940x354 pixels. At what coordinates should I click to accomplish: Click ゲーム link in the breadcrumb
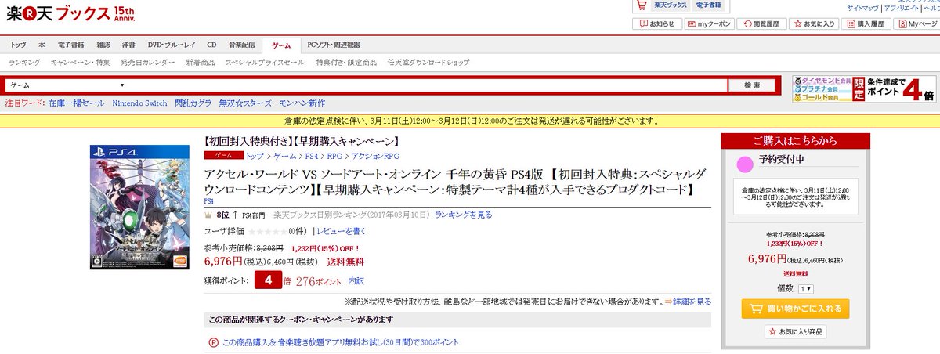(x=284, y=157)
